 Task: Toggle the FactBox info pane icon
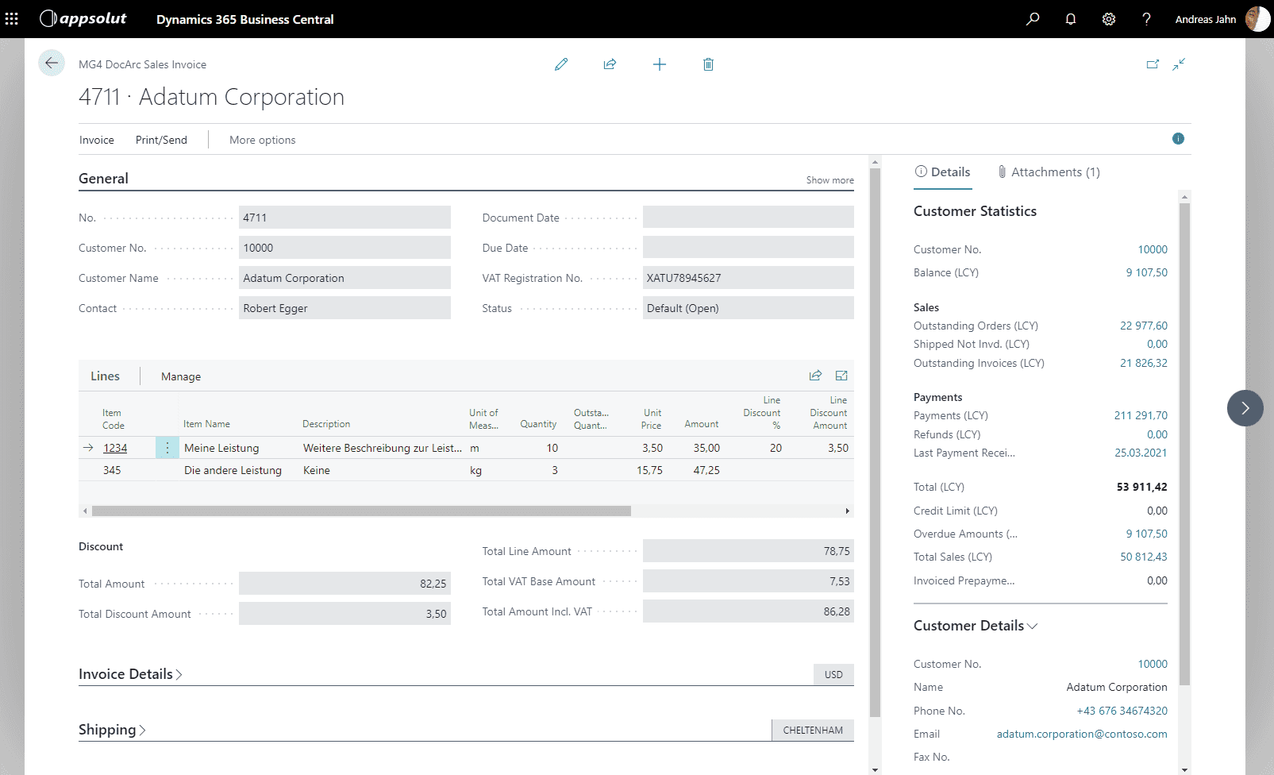[x=1178, y=139]
